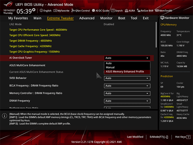Expand the Ai Overclock Tuner dropdown
This screenshot has width=193, height=145.
(127, 58)
